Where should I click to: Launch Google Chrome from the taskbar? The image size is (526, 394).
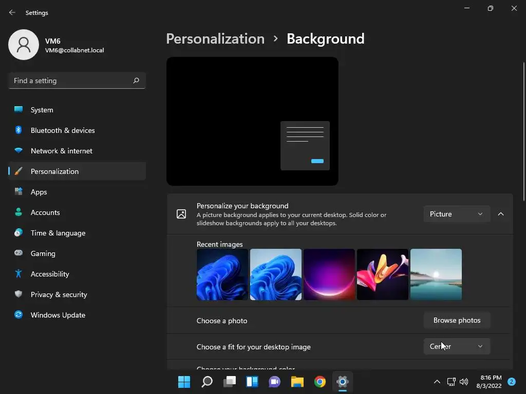click(320, 382)
